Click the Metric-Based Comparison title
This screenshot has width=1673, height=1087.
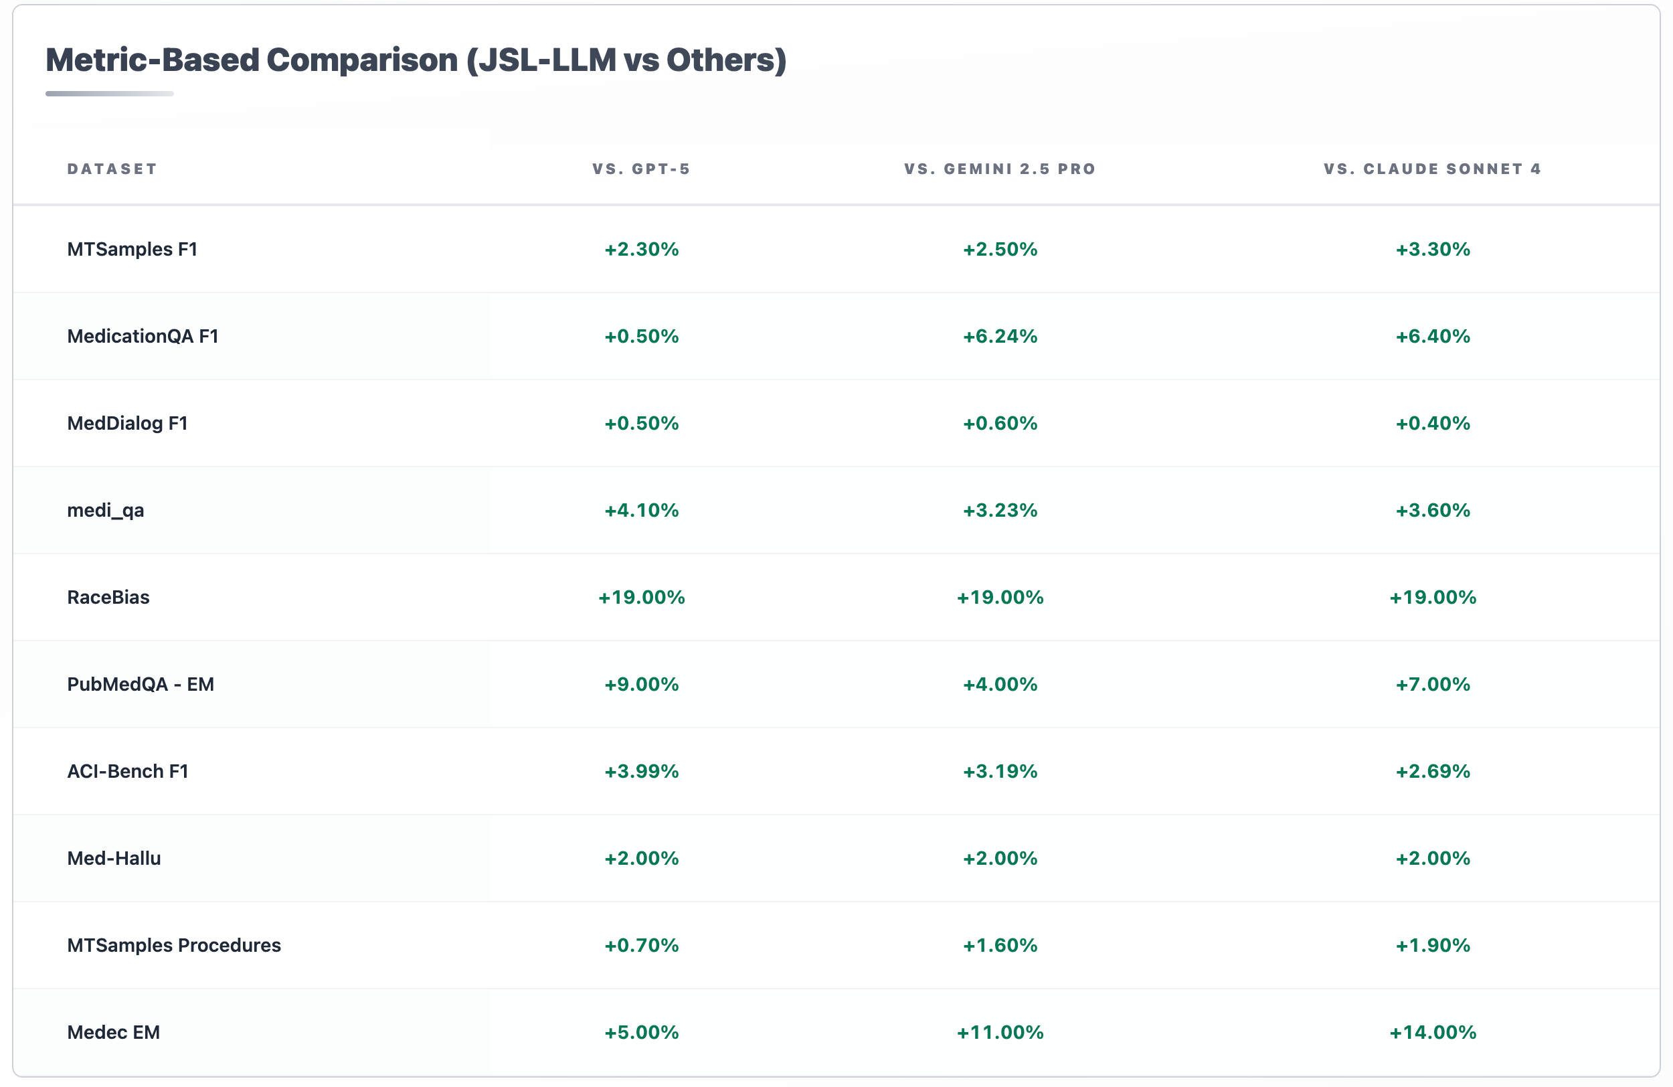click(x=415, y=60)
